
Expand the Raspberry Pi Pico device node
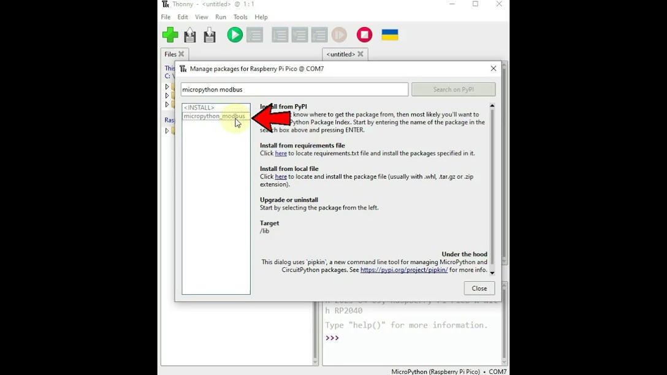(x=166, y=131)
